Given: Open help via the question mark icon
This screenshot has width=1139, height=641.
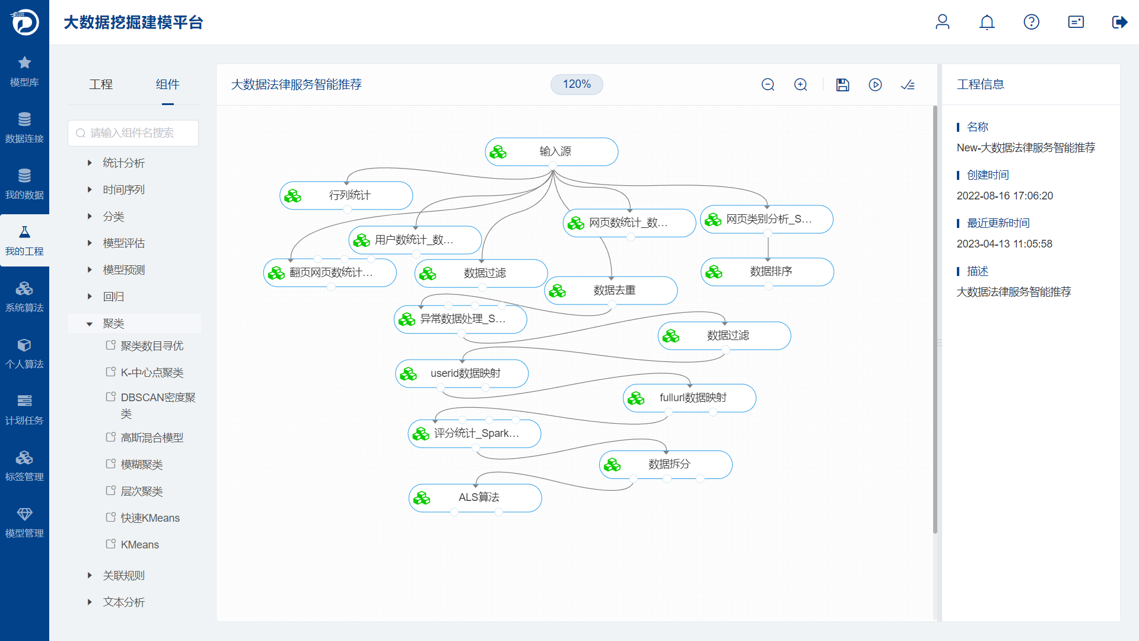Looking at the screenshot, I should 1031,23.
